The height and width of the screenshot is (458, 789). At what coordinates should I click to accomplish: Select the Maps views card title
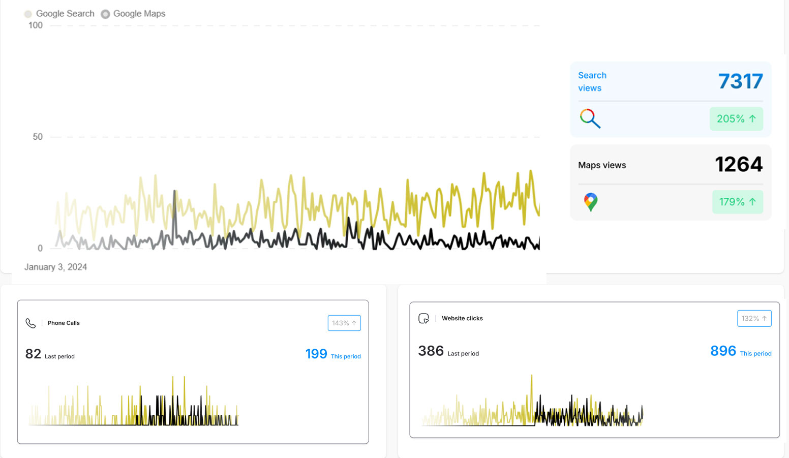pos(602,165)
